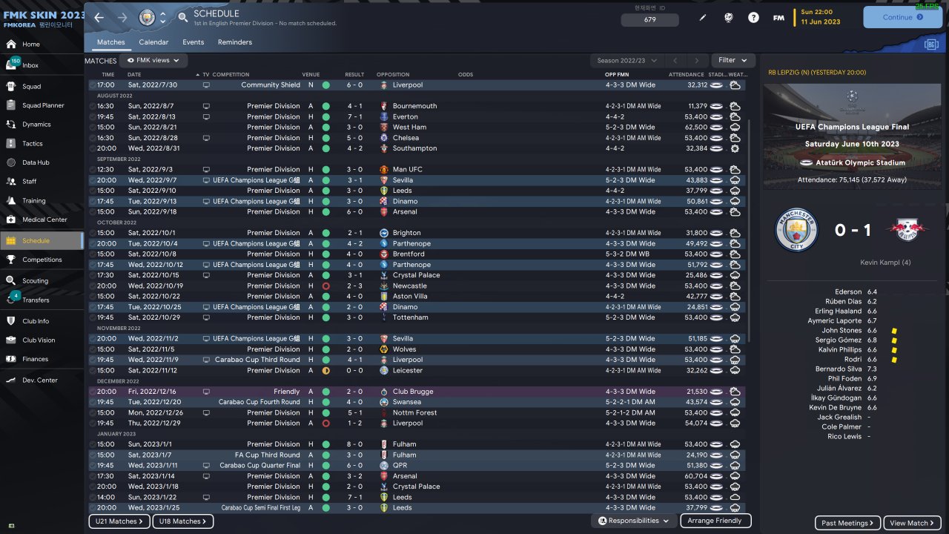Screen dimensions: 949x534
Task: Open Competitions from the sidebar
Action: tap(42, 260)
